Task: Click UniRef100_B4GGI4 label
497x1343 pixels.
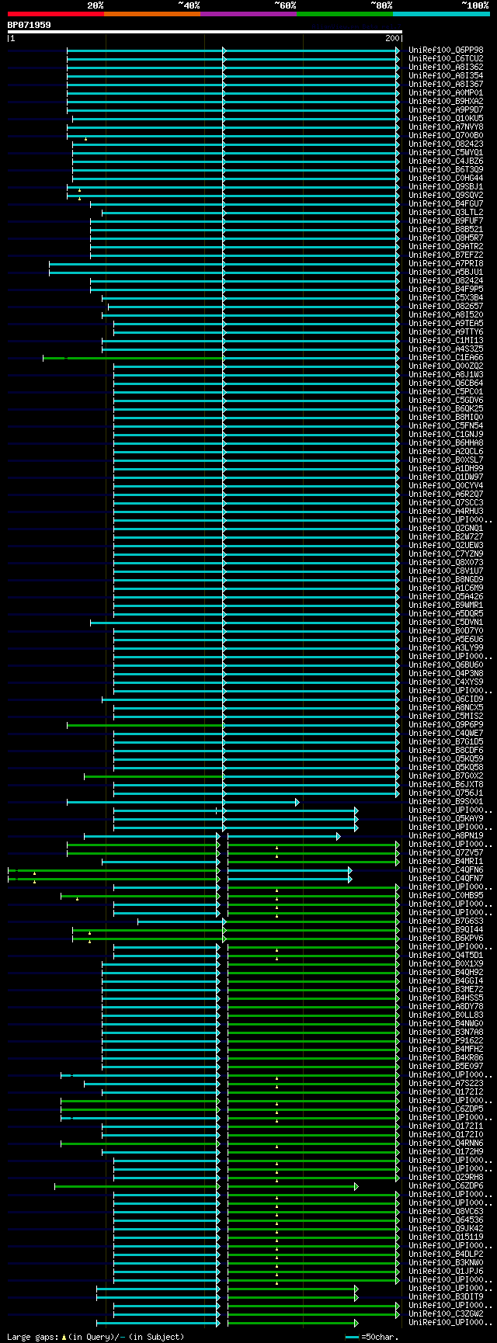Action: click(x=446, y=980)
